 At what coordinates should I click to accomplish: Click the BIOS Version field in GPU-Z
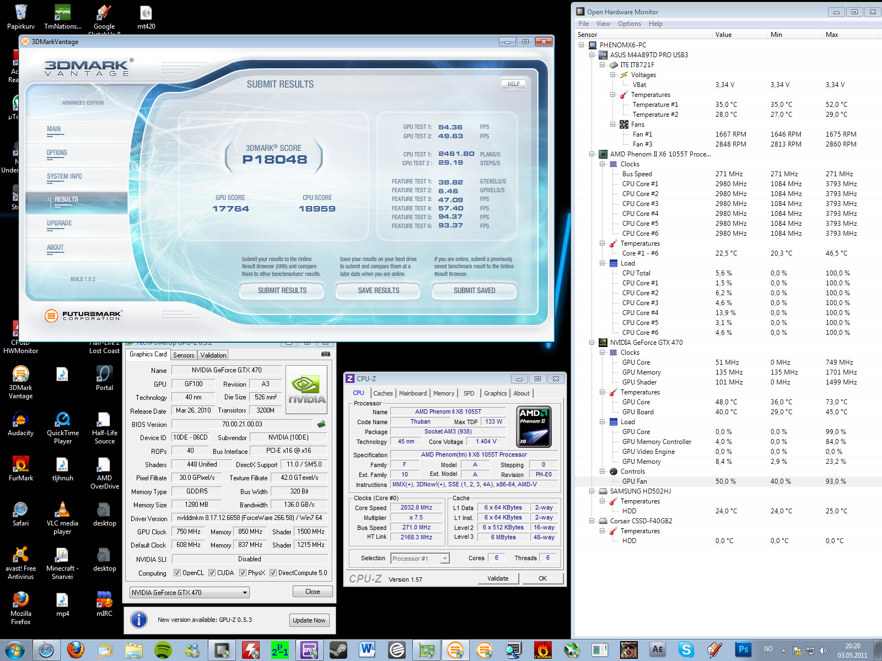pyautogui.click(x=243, y=424)
